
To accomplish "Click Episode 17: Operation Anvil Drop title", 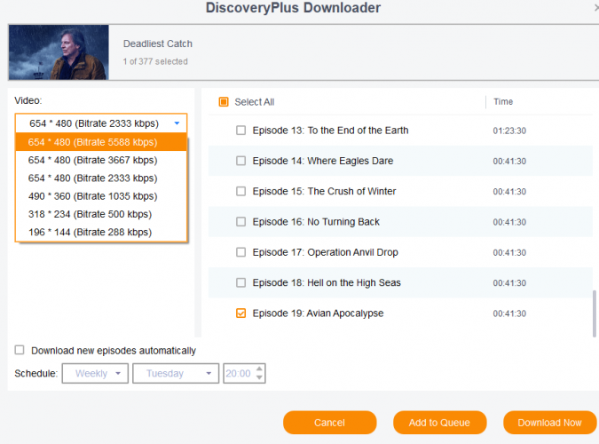I will (325, 252).
